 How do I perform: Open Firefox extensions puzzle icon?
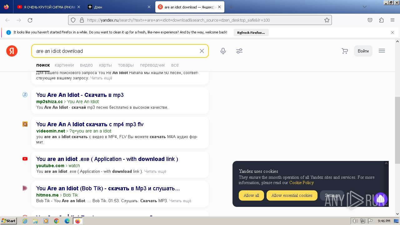(381, 20)
